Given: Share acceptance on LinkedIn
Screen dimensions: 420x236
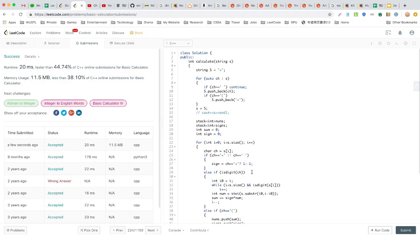Looking at the screenshot, I should pyautogui.click(x=79, y=113).
